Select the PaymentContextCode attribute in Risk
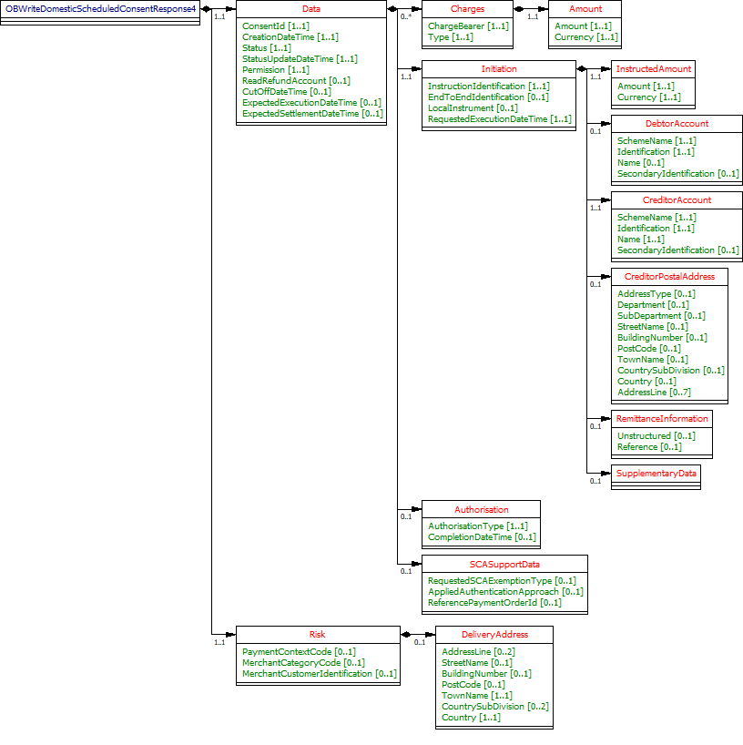This screenshot has height=745, width=743. (x=298, y=652)
